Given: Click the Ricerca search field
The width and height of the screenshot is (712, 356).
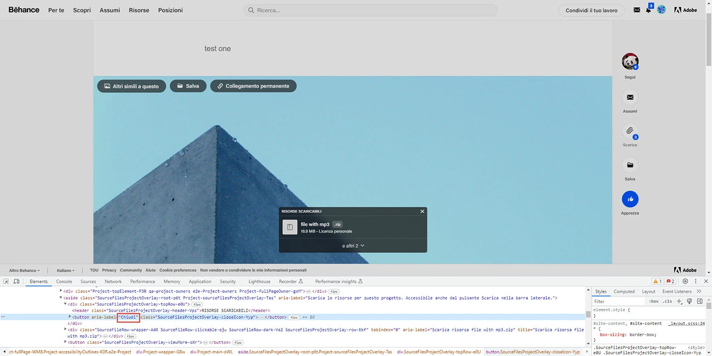Looking at the screenshot, I should pos(370,10).
